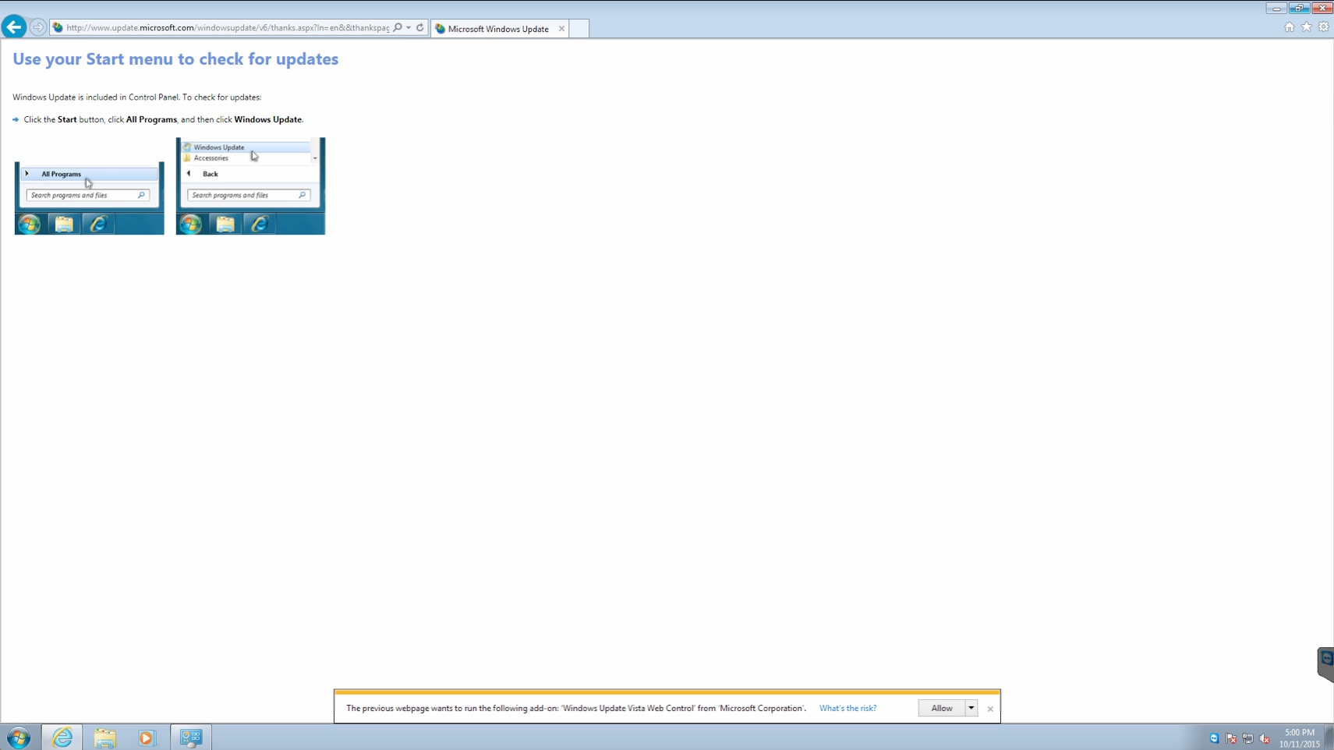The image size is (1334, 750).
Task: Click the All Programs screenshot thumbnail
Action: [89, 198]
